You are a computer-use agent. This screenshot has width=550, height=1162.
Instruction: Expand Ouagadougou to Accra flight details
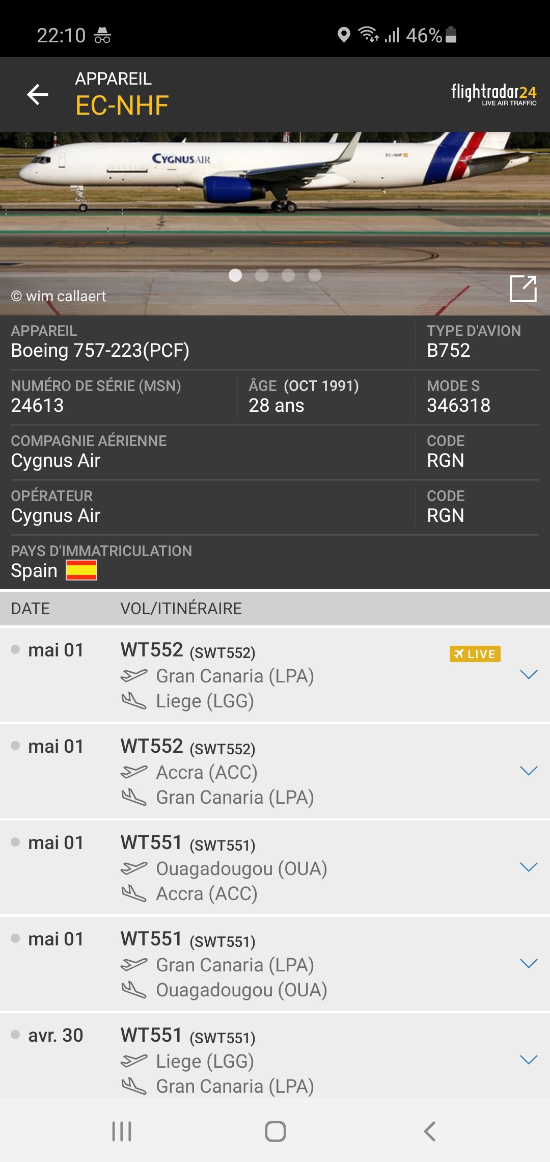(x=529, y=867)
